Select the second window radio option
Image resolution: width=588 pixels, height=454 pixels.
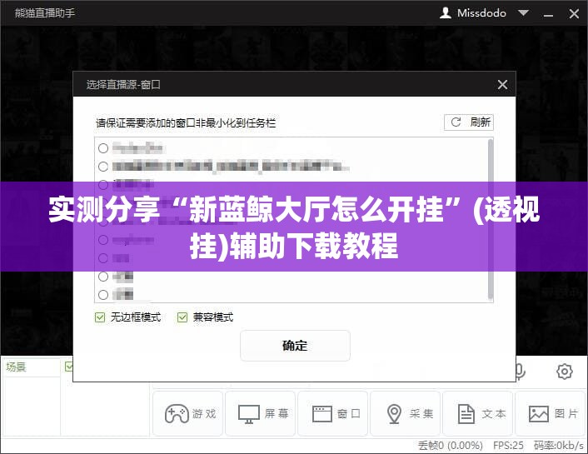103,167
